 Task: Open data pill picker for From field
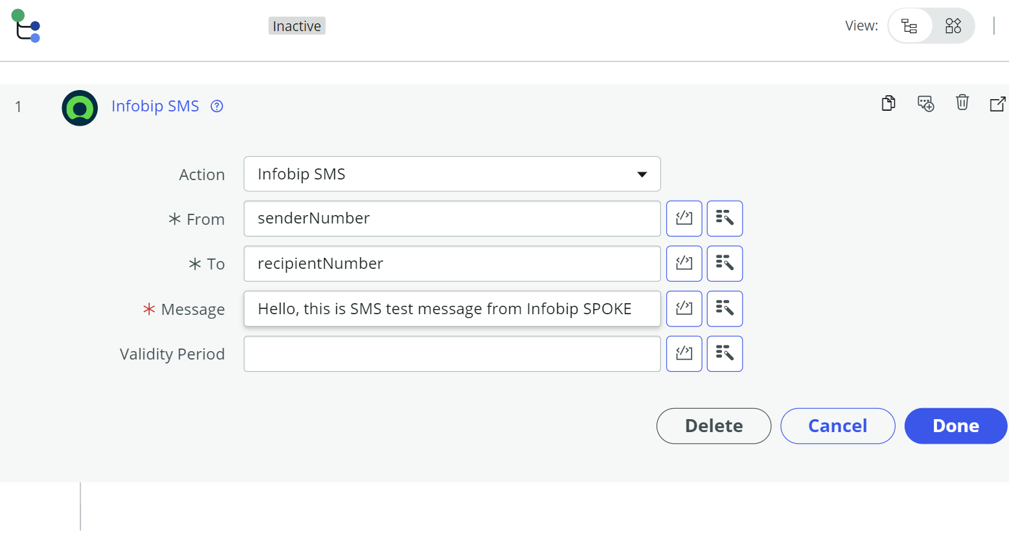point(725,218)
